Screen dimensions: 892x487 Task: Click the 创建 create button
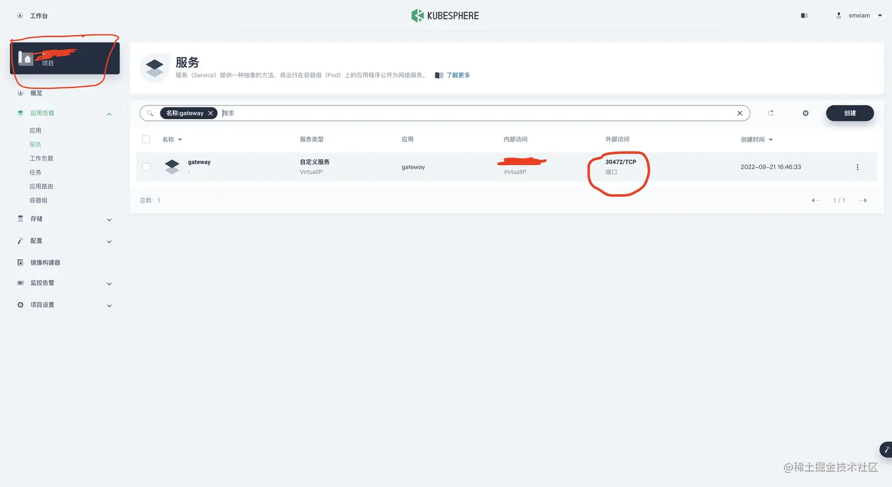click(850, 113)
